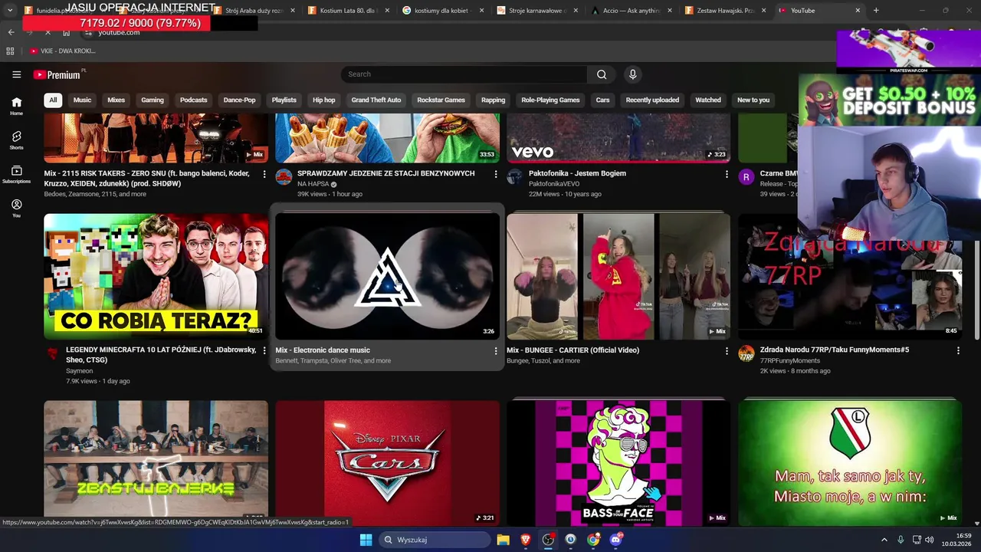The width and height of the screenshot is (981, 552).
Task: Select the All filter chip
Action: (x=53, y=100)
